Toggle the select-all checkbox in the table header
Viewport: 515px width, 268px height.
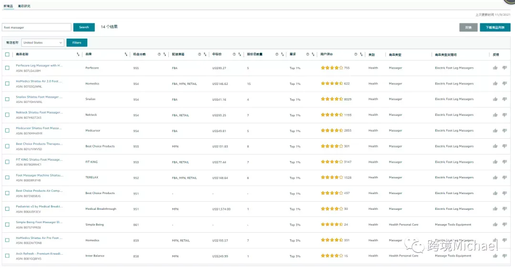7,54
